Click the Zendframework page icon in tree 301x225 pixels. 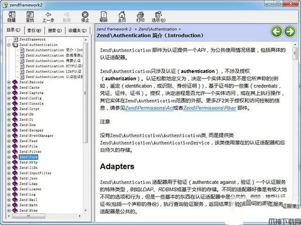point(16,39)
